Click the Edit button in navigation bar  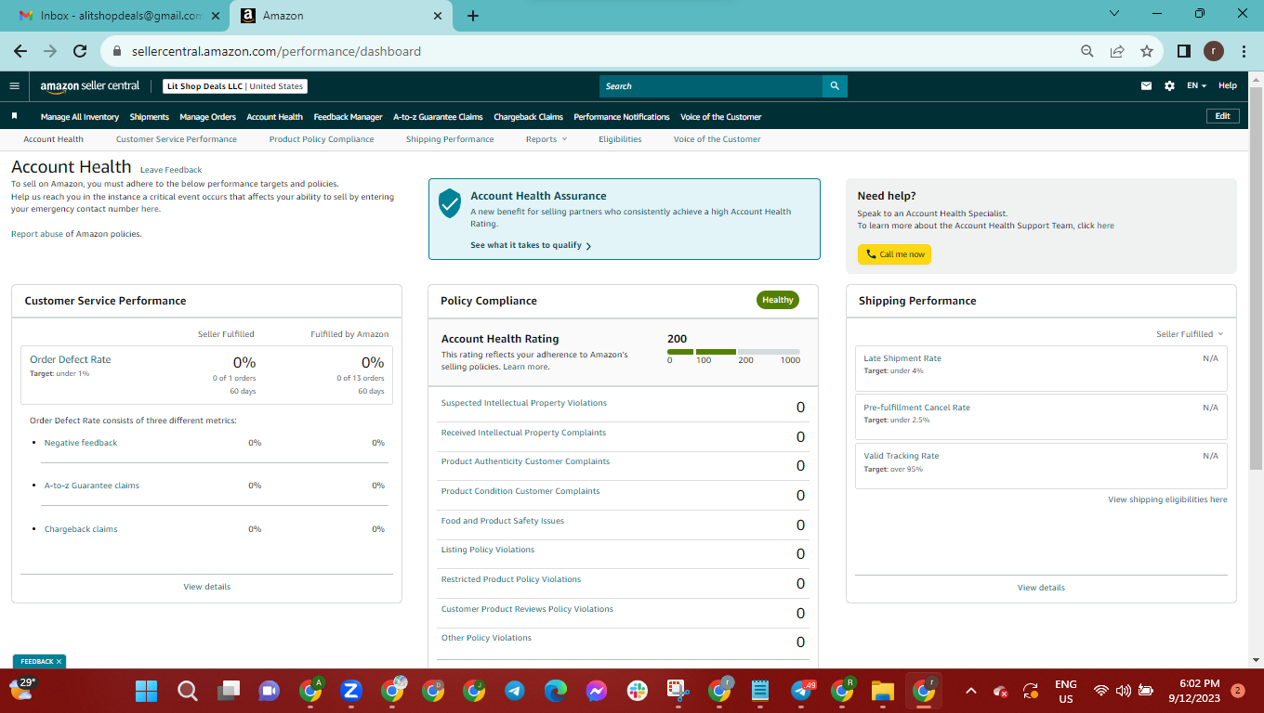(x=1222, y=116)
